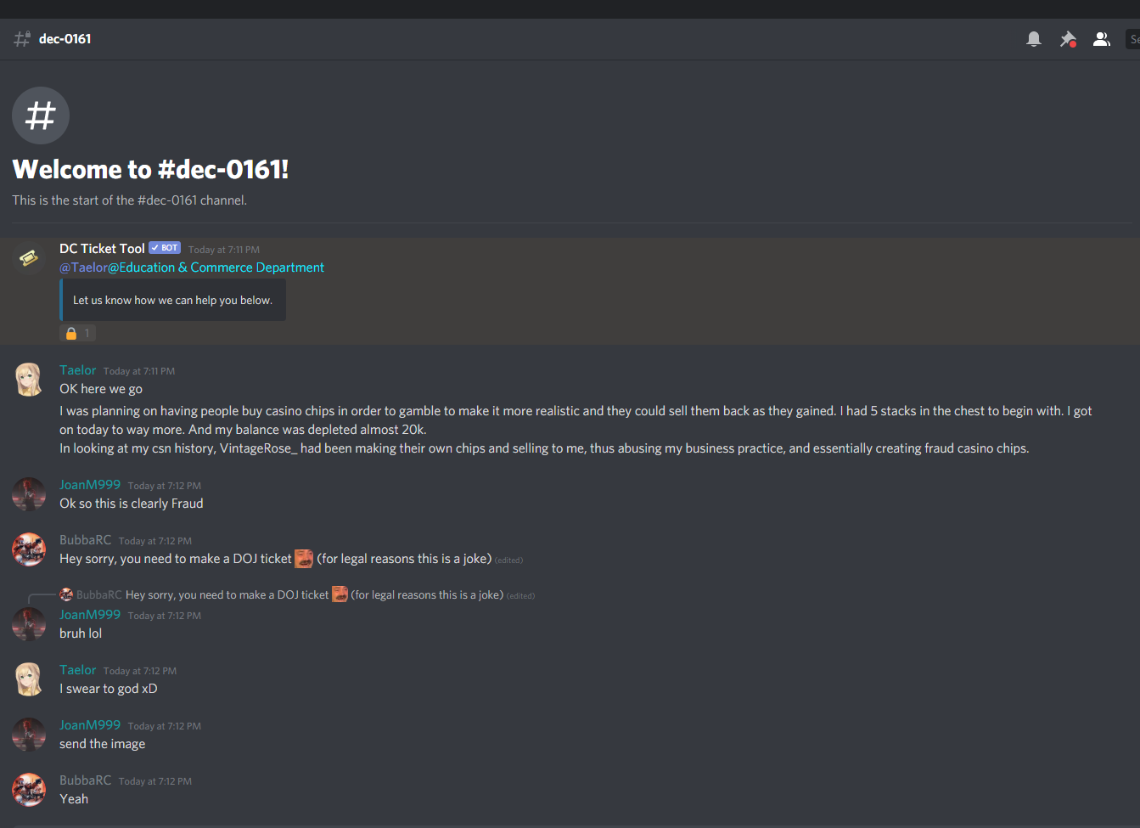Click Taelor username above 'I swear to god xD'
This screenshot has width=1140, height=828.
pyautogui.click(x=78, y=670)
